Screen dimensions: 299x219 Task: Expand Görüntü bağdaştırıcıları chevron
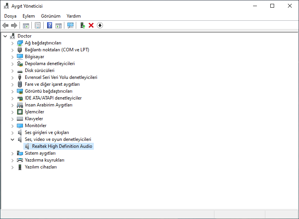[x=12, y=92]
